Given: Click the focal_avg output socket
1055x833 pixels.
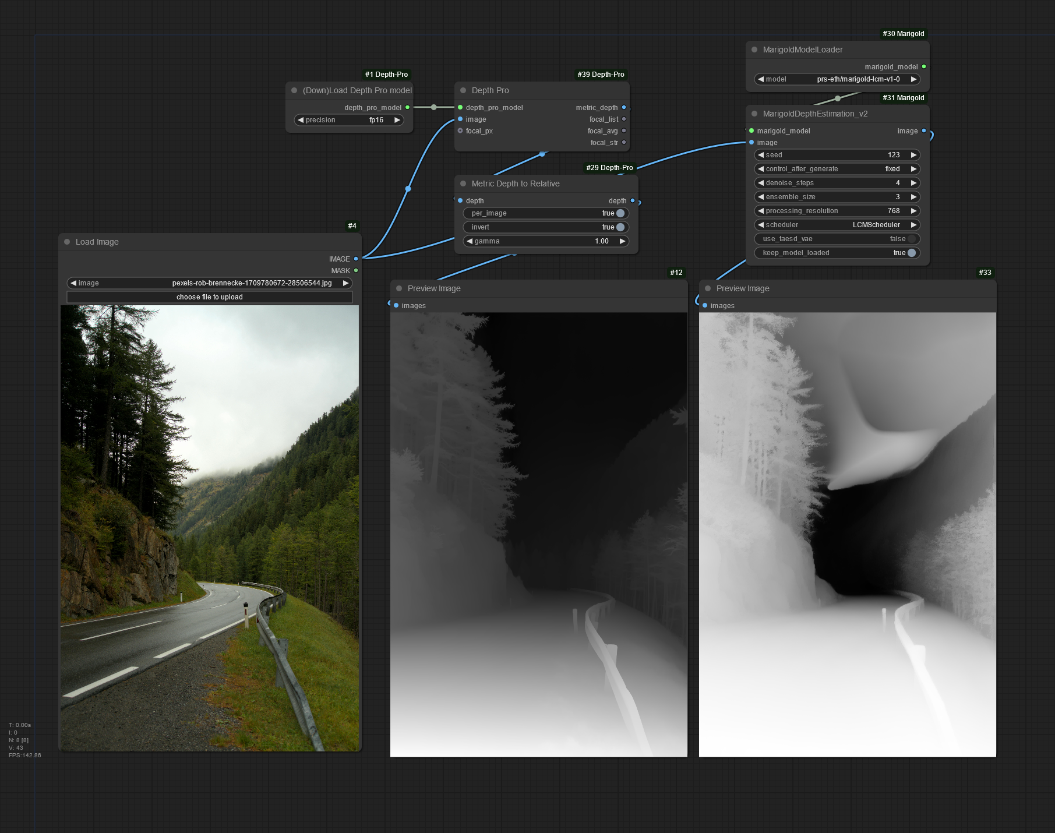Looking at the screenshot, I should pyautogui.click(x=624, y=130).
